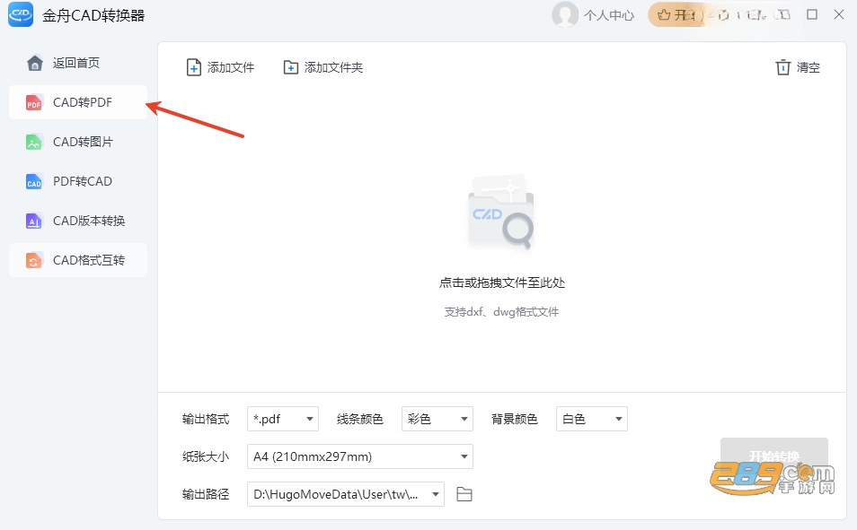
Task: Open the 输出路径 path dropdown
Action: coord(346,494)
